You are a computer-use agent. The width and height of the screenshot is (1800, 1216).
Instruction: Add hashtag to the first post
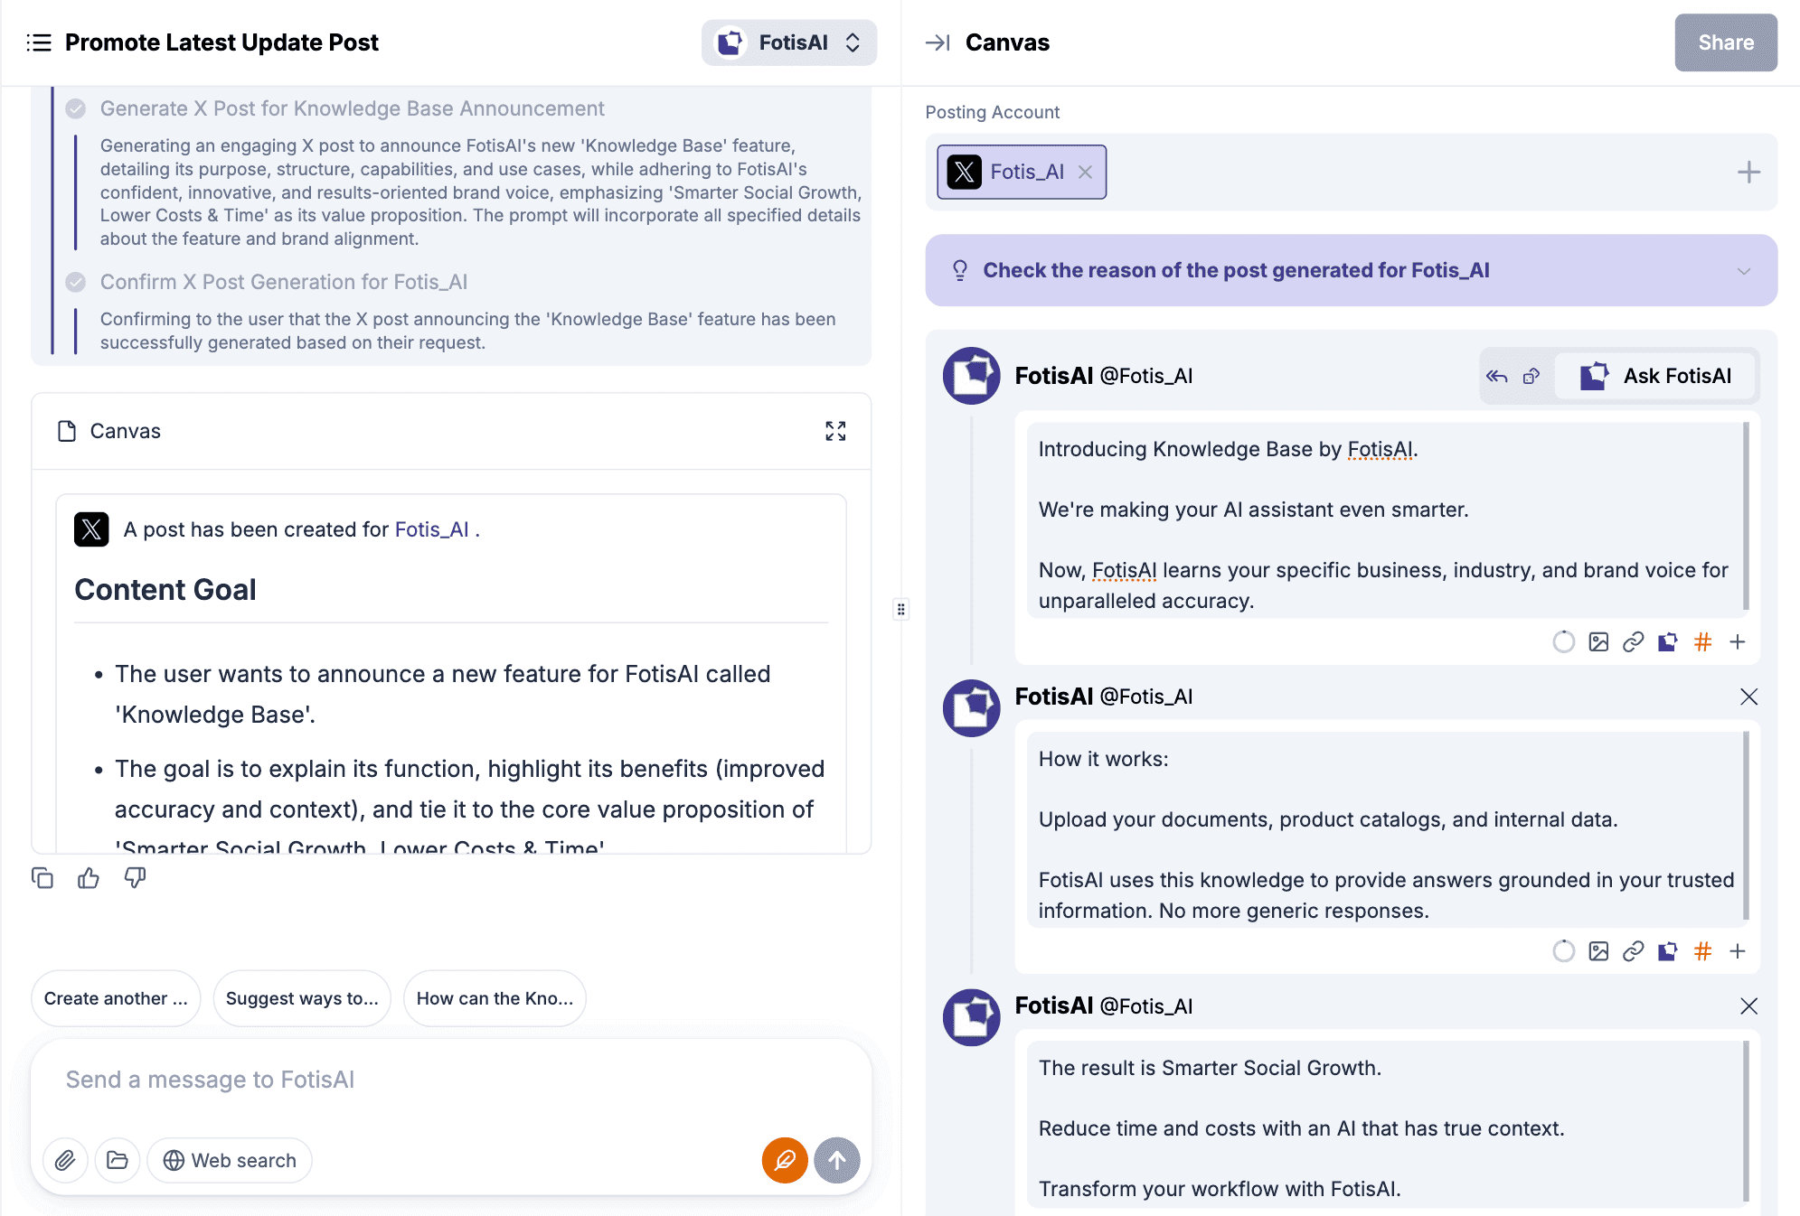pyautogui.click(x=1702, y=641)
